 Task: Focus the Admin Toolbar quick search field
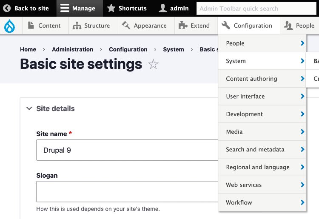pyautogui.click(x=256, y=9)
